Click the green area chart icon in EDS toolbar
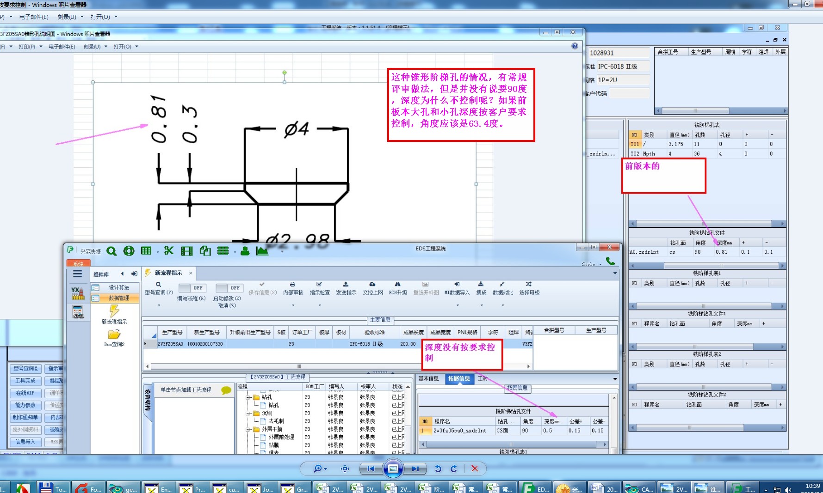The width and height of the screenshot is (823, 493). pyautogui.click(x=262, y=251)
